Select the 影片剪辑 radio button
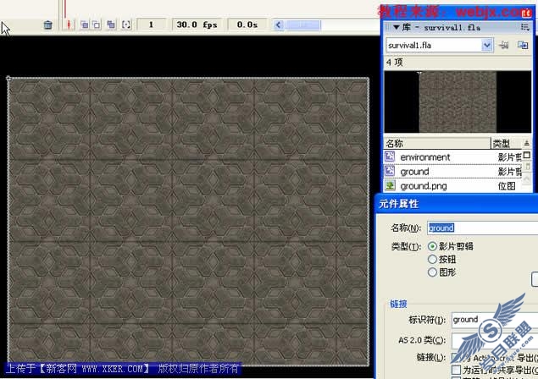The image size is (538, 379). pyautogui.click(x=432, y=246)
